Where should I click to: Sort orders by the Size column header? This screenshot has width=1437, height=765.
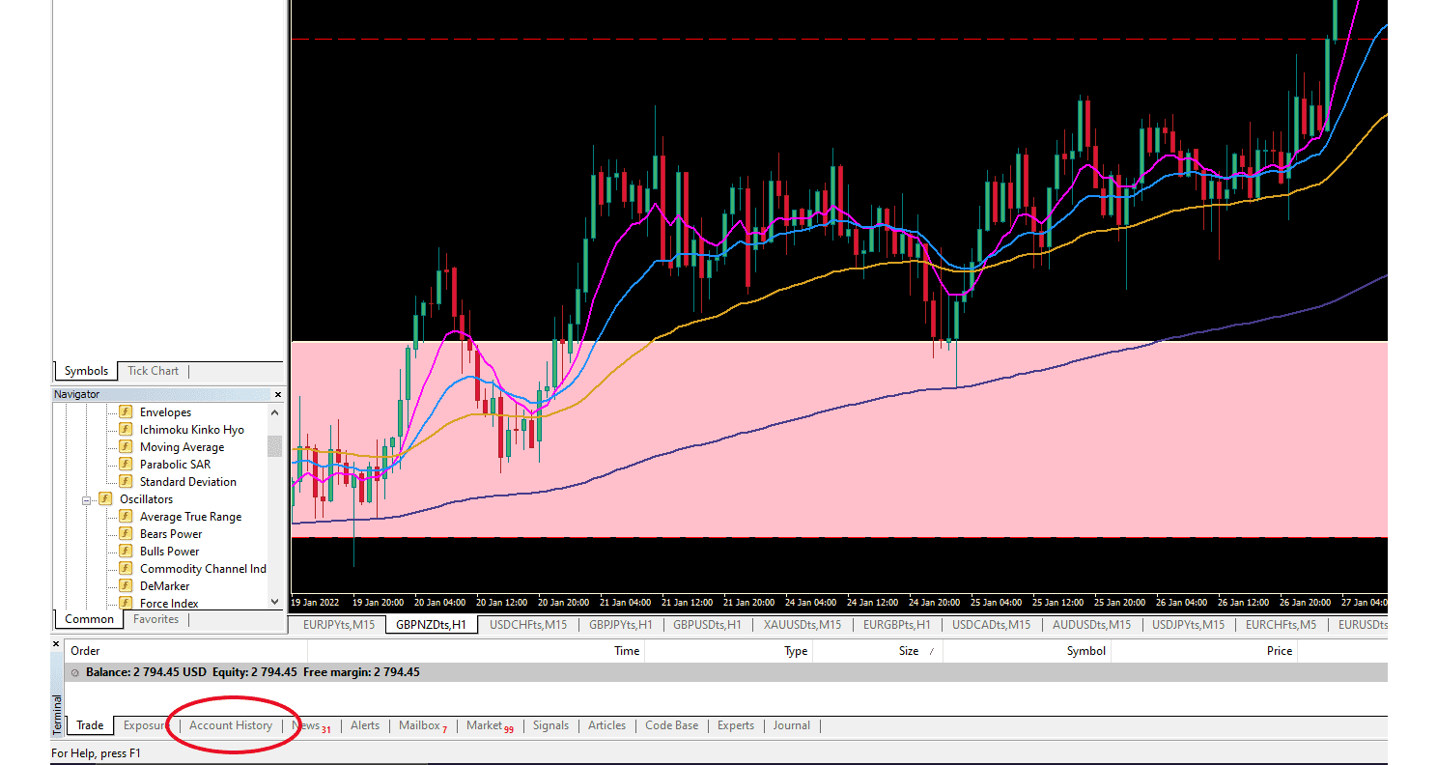908,651
